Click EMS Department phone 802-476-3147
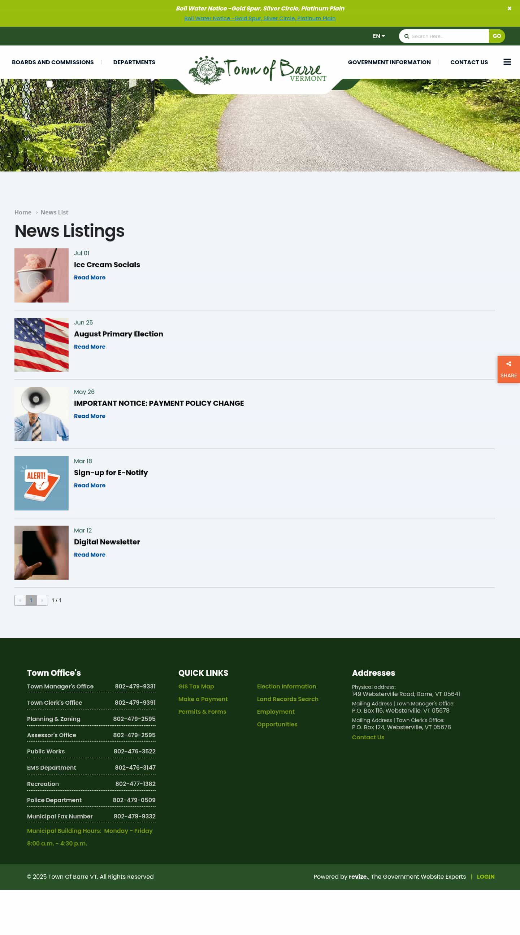The height and width of the screenshot is (935, 520). pyautogui.click(x=135, y=767)
